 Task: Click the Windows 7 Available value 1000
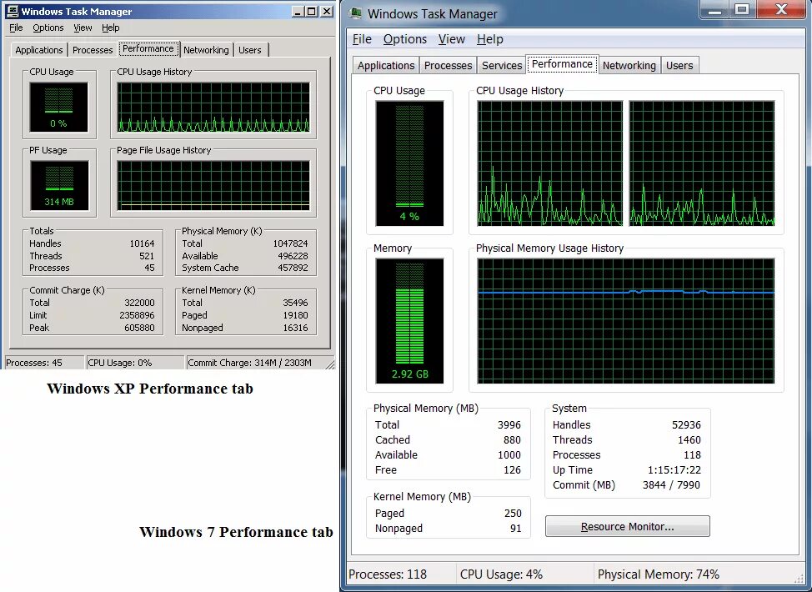[x=509, y=455]
